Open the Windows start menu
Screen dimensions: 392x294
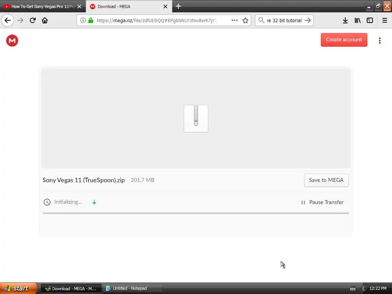(x=18, y=288)
